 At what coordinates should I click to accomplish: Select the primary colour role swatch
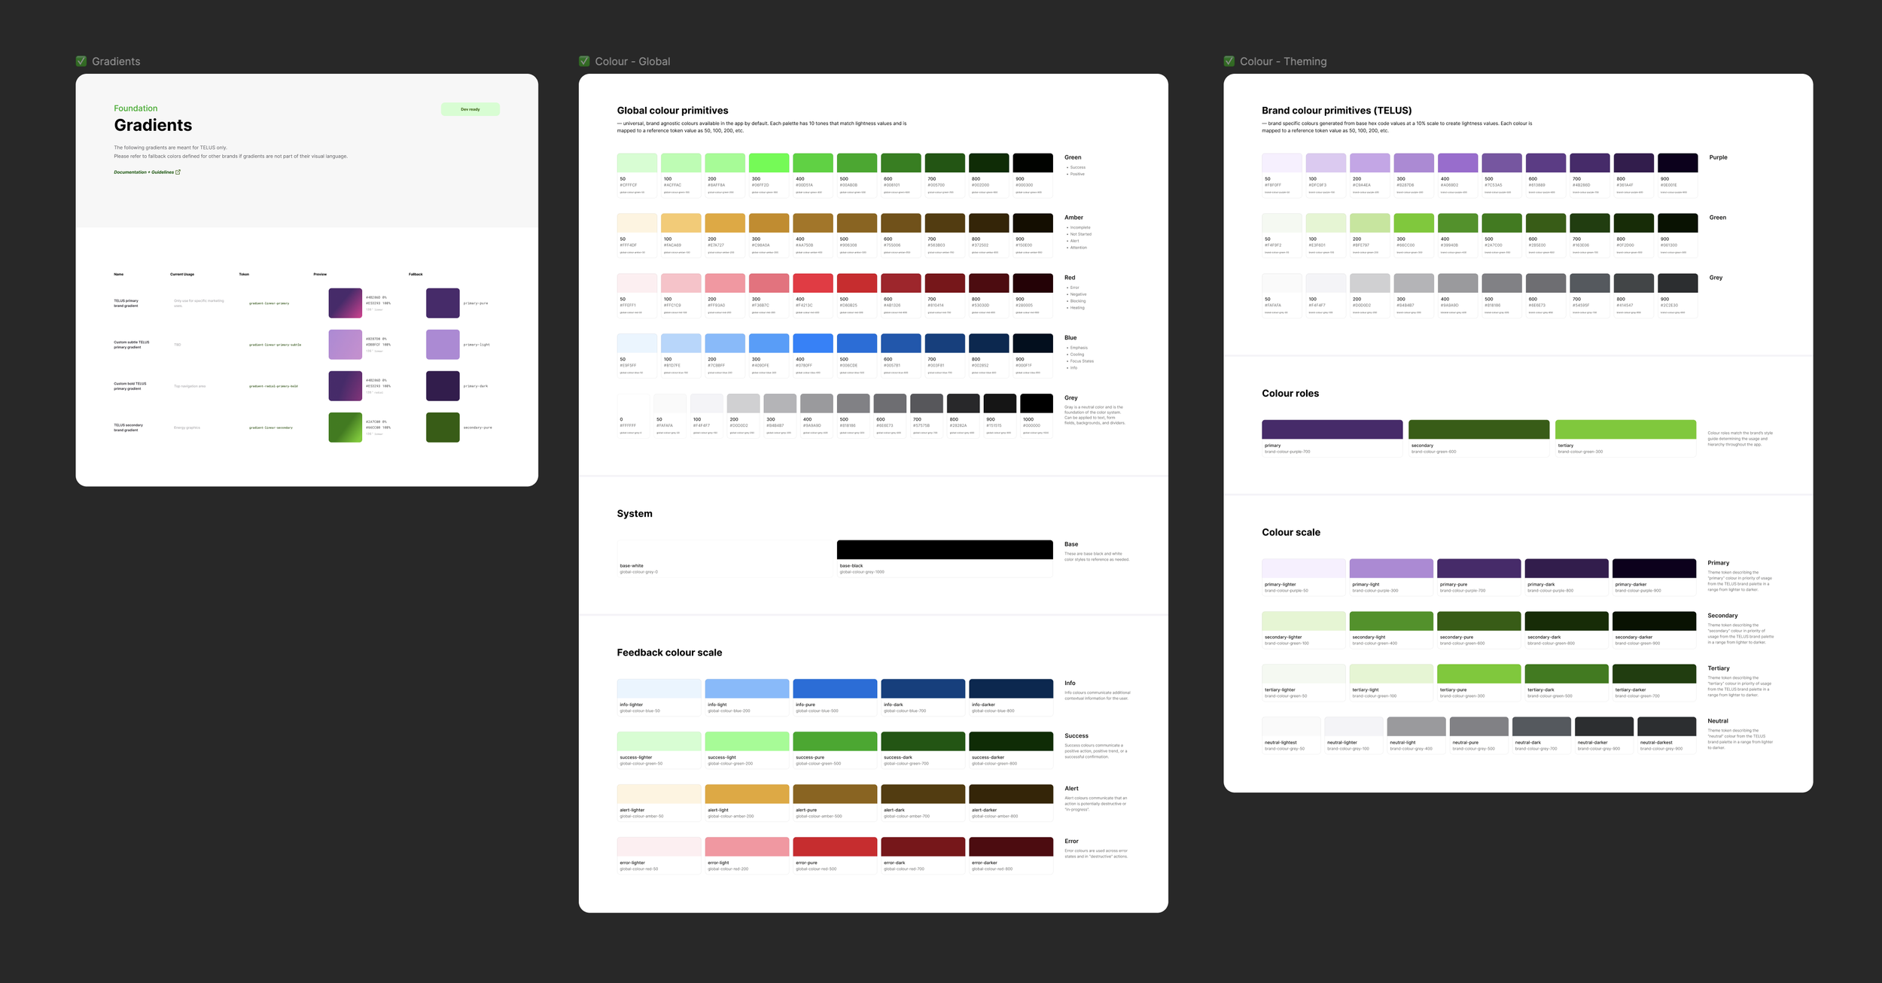pos(1332,429)
